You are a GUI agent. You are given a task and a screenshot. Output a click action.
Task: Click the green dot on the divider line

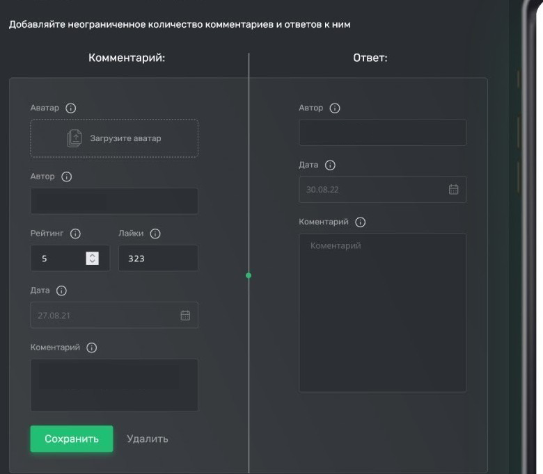(249, 275)
